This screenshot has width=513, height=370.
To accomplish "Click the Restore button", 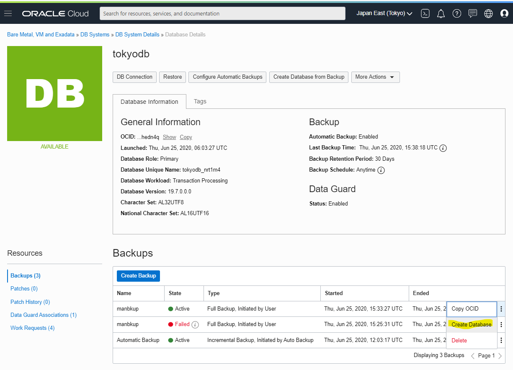I will click(173, 77).
